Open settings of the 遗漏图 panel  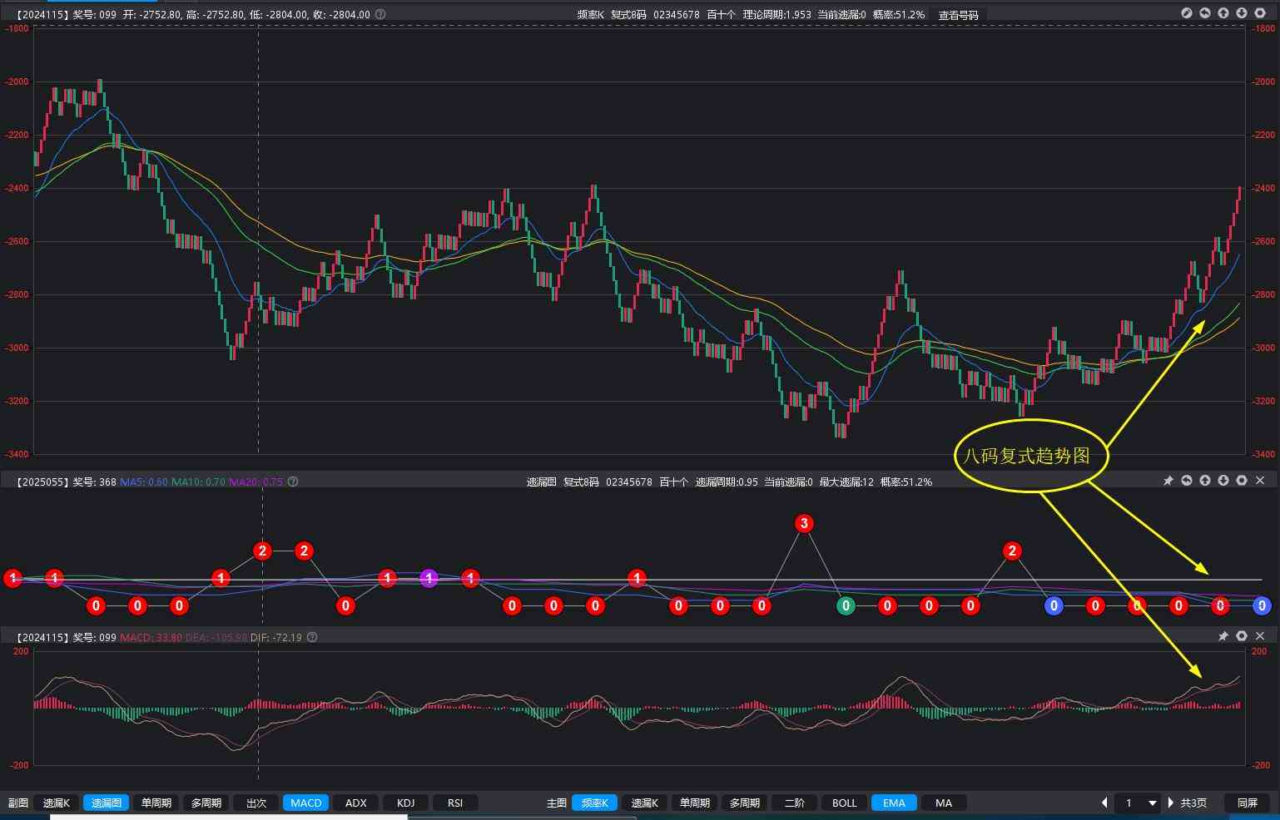(x=1242, y=481)
